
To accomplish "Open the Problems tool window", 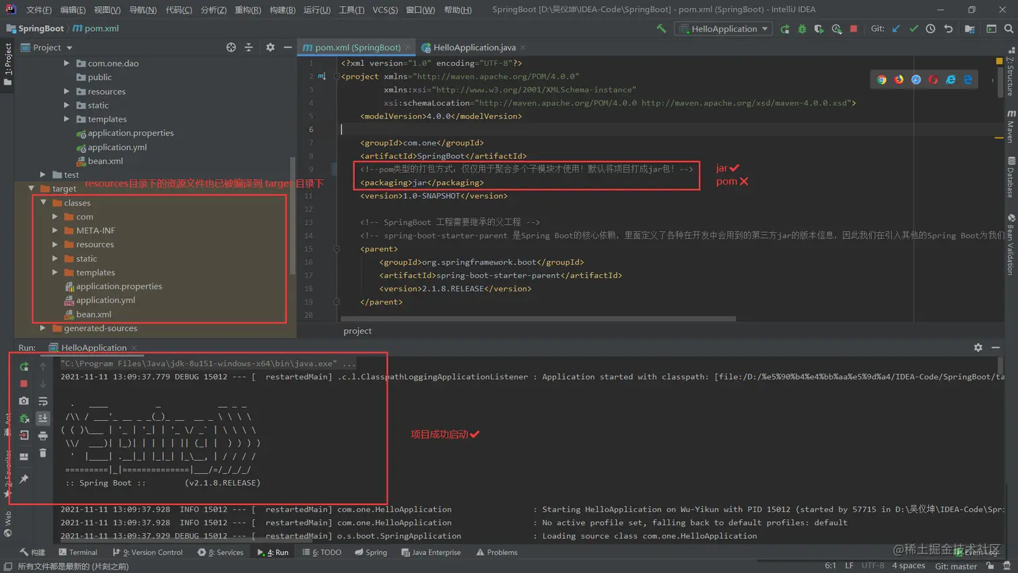I will [x=497, y=552].
